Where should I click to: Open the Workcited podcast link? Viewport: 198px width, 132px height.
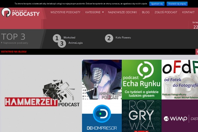(69, 38)
